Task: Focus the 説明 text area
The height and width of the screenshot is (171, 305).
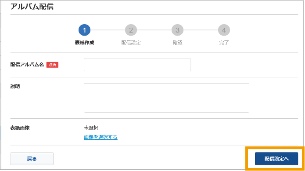Action: [166, 98]
